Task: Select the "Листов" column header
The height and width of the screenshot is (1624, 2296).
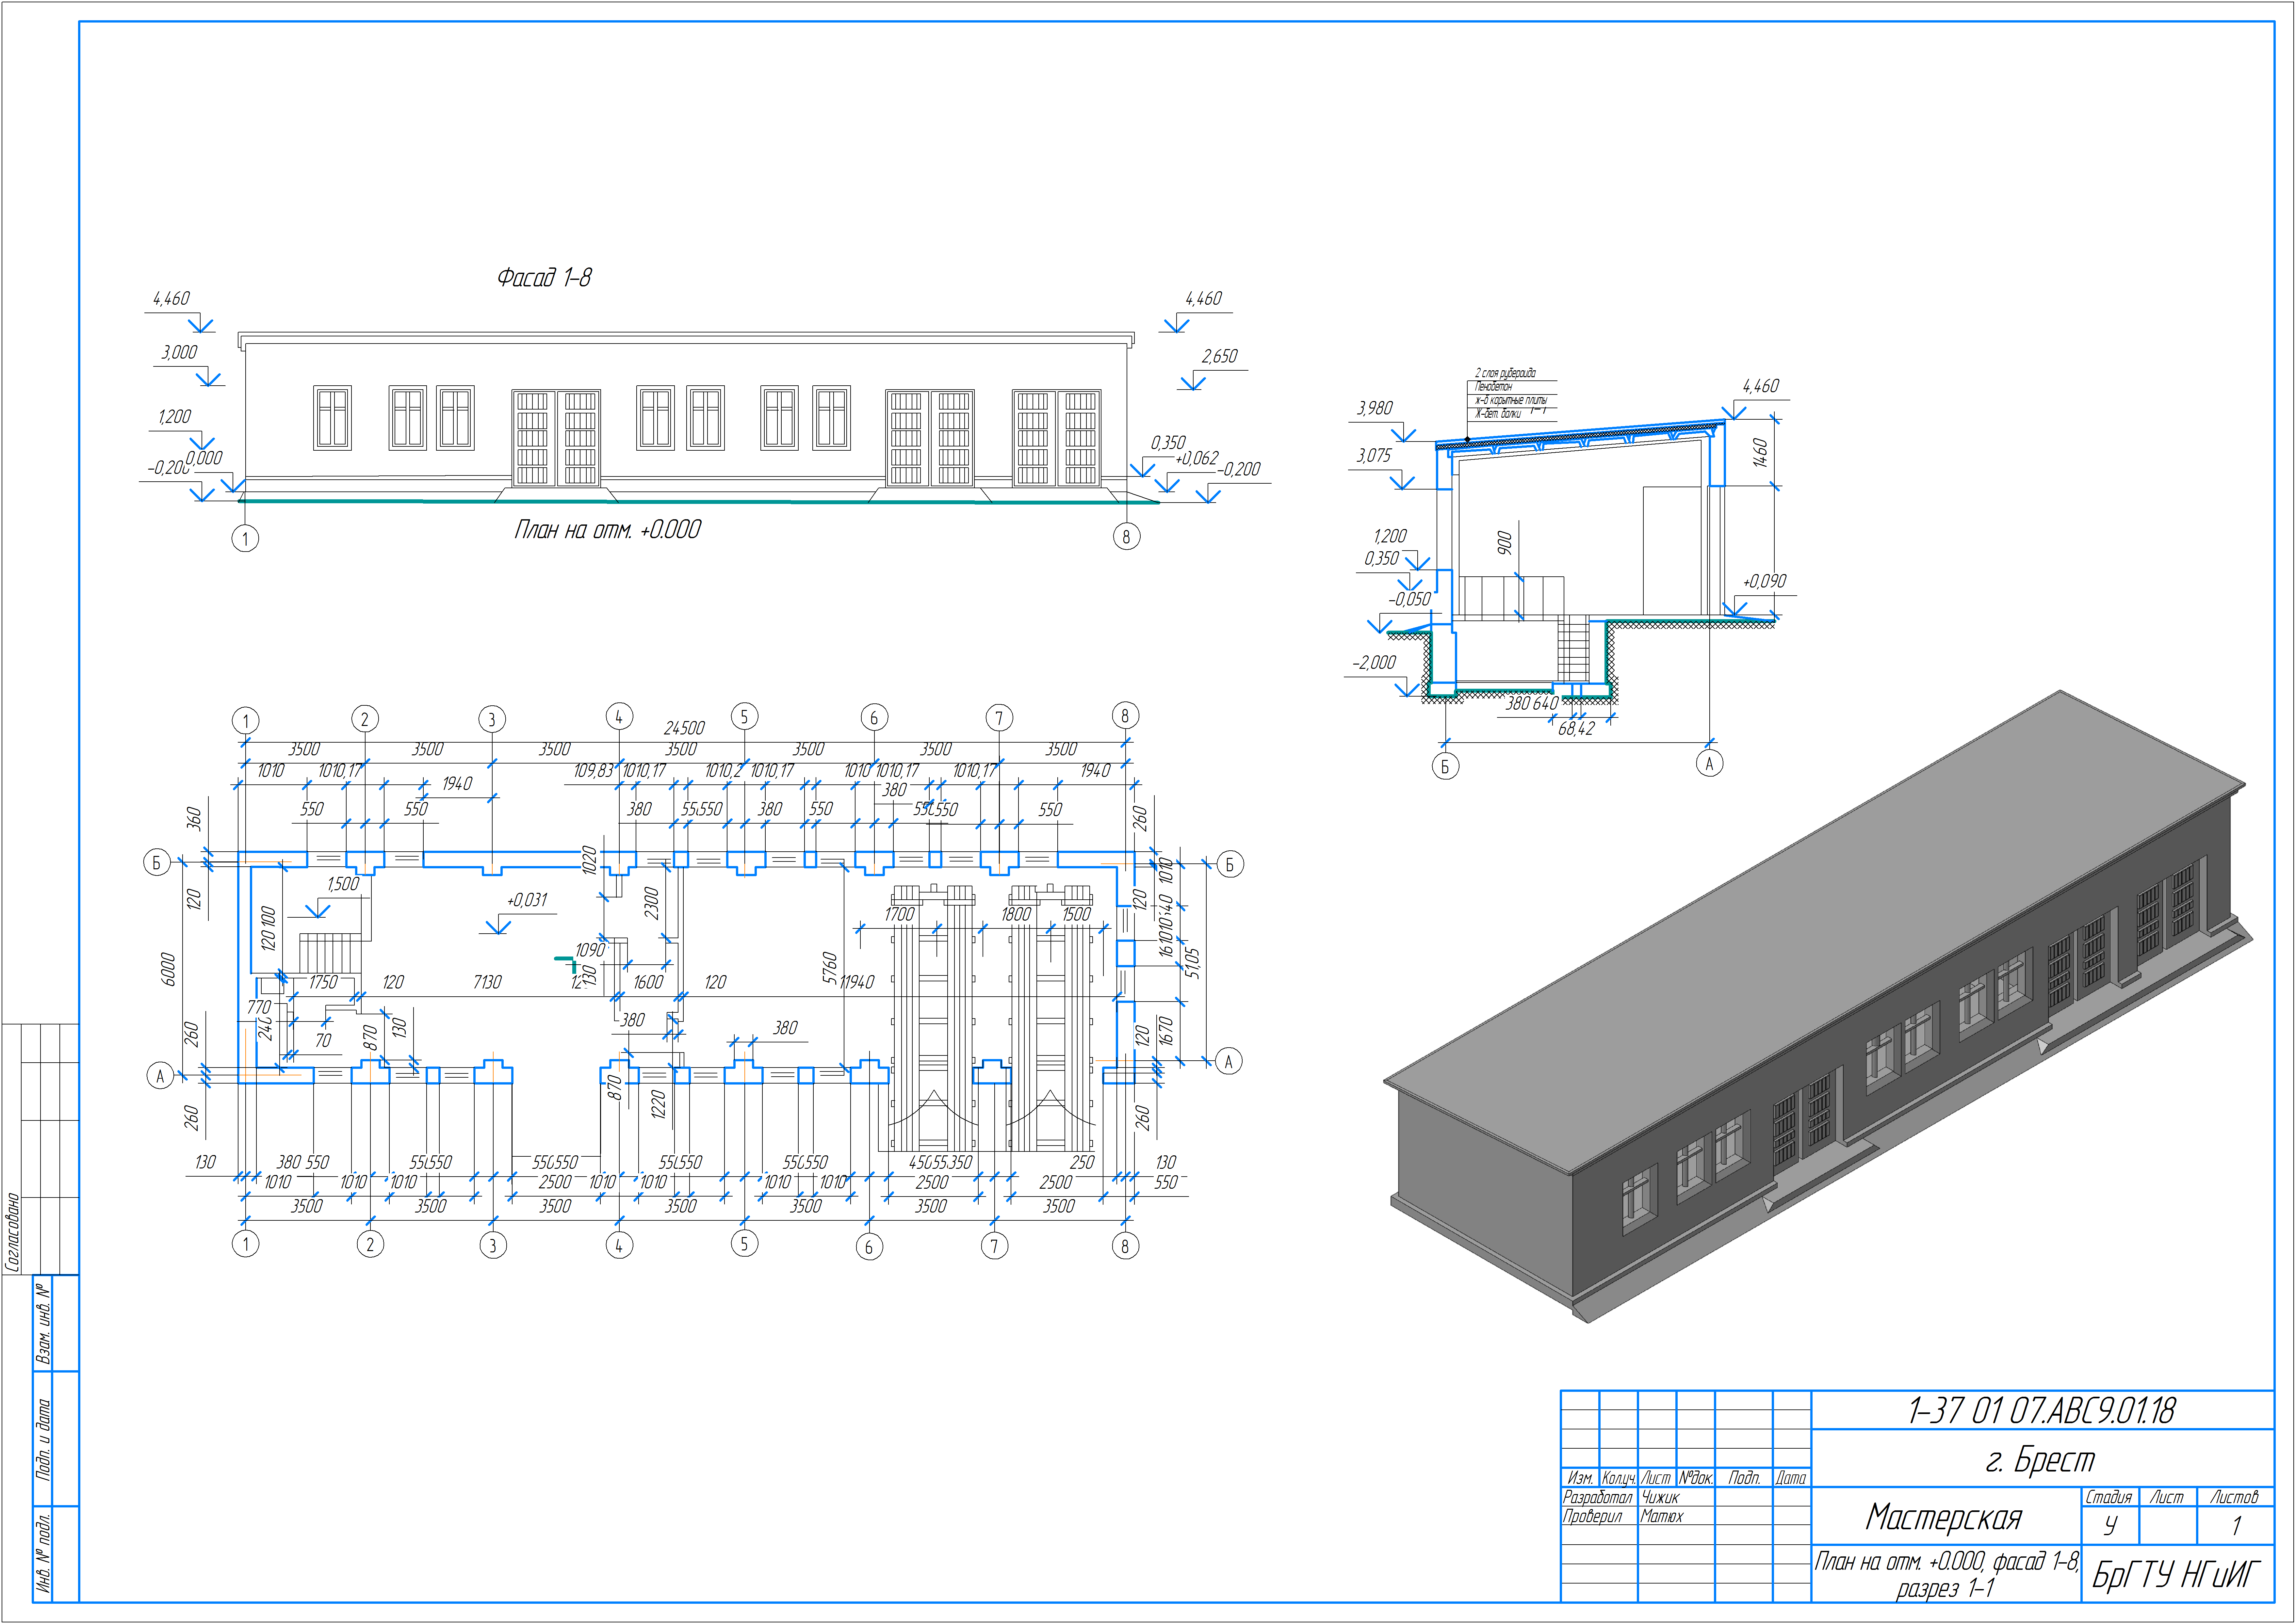Action: [2234, 1497]
